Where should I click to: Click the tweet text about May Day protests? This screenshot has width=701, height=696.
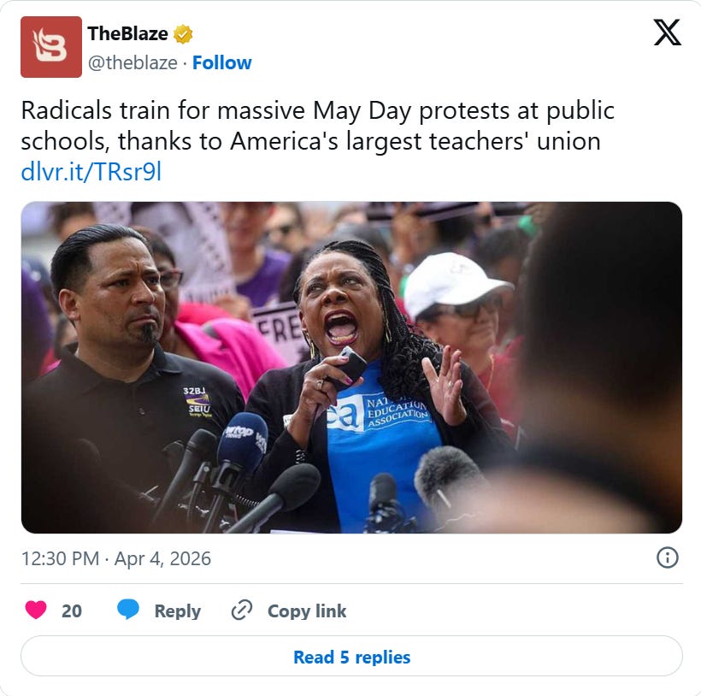(317, 126)
